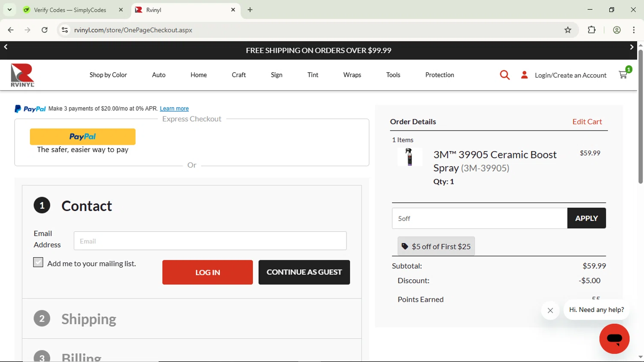Click the FREE SHIPPING banner text
The height and width of the screenshot is (362, 644).
319,50
